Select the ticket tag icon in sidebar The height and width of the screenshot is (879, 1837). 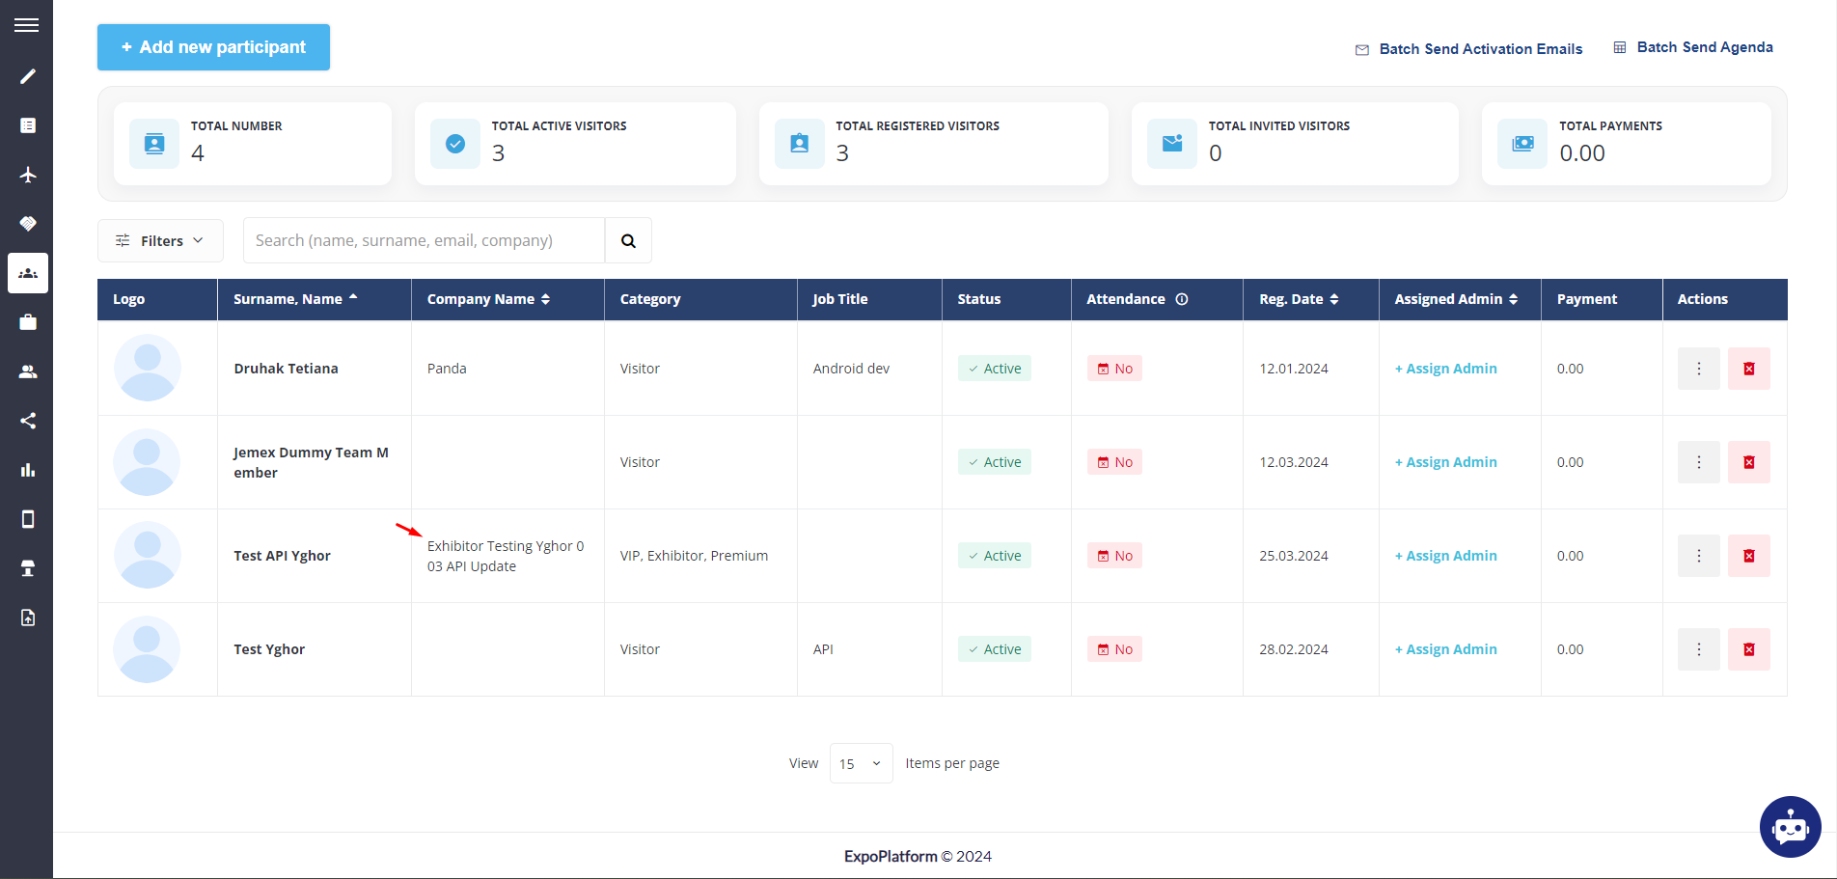click(27, 223)
